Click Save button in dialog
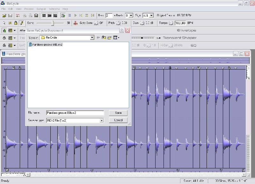Viewport: 255px width, 184px height. (118, 113)
